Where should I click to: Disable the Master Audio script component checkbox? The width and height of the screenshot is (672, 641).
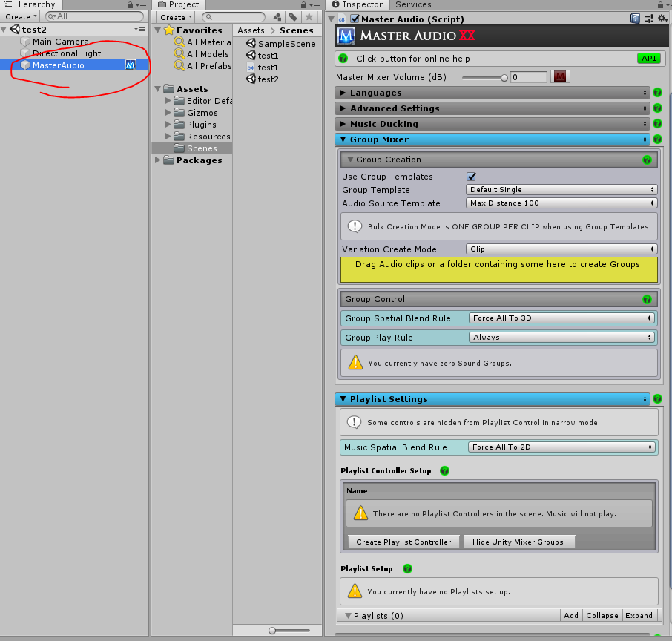(x=355, y=19)
